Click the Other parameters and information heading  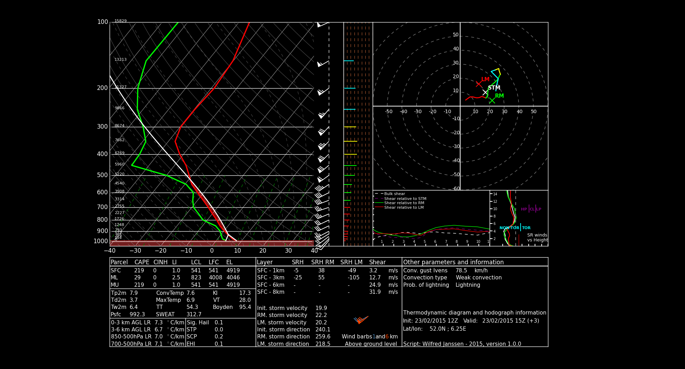pos(453,262)
